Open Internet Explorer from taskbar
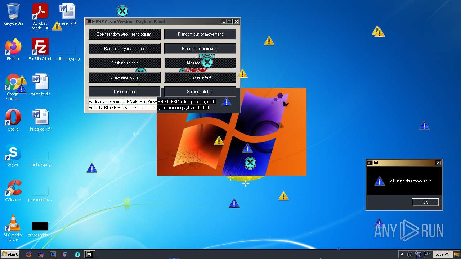The height and width of the screenshot is (259, 461). click(x=29, y=254)
